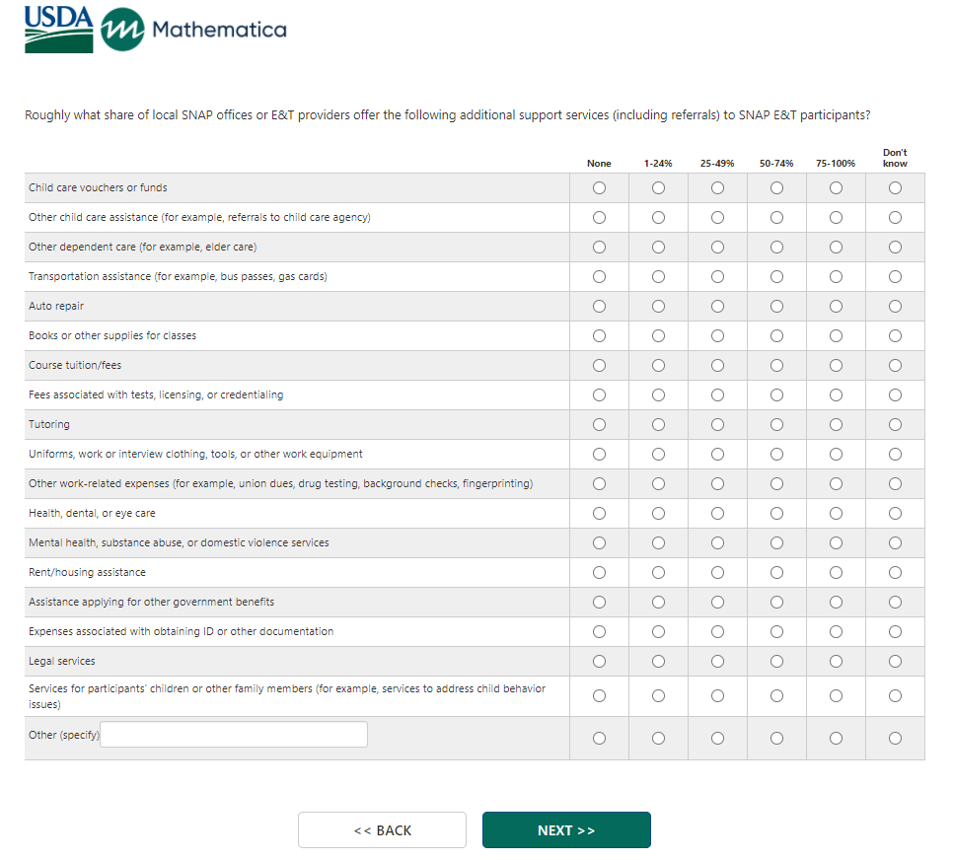Choose 50-74% for fees for tests, licensing, credentialing
Viewport: 953px width, 860px height.
(x=776, y=395)
